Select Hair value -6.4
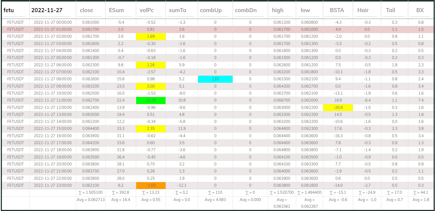Screen dimensions: 435x211 pos(367,100)
